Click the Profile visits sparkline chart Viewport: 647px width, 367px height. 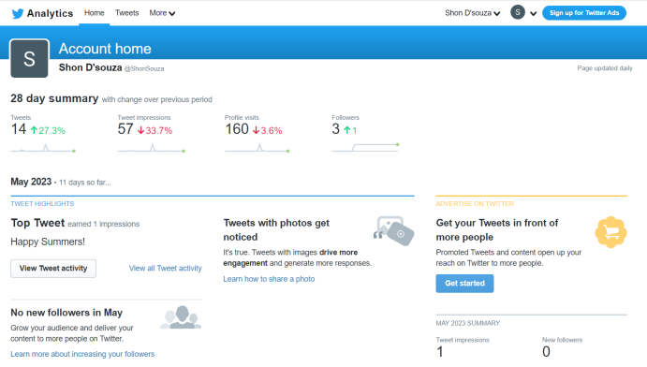[257, 148]
